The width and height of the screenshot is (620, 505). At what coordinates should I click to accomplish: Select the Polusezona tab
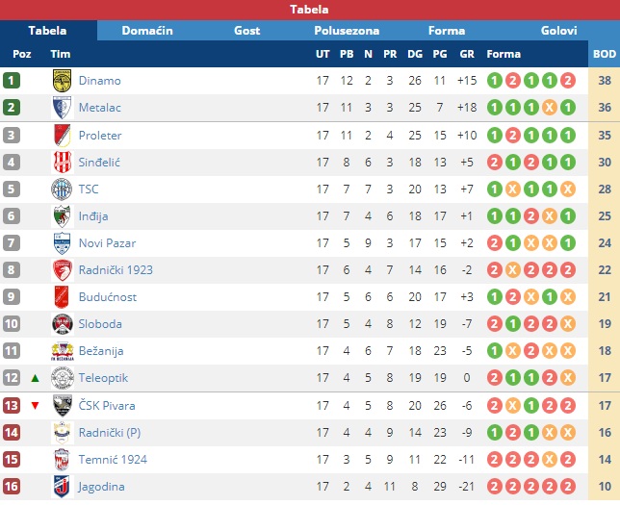point(347,31)
